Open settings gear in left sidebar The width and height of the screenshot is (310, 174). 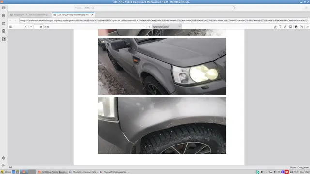click(4, 158)
